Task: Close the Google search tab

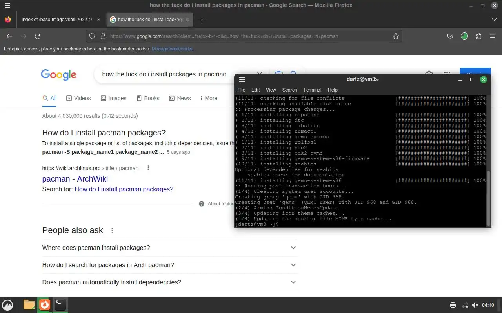Action: pos(187,20)
